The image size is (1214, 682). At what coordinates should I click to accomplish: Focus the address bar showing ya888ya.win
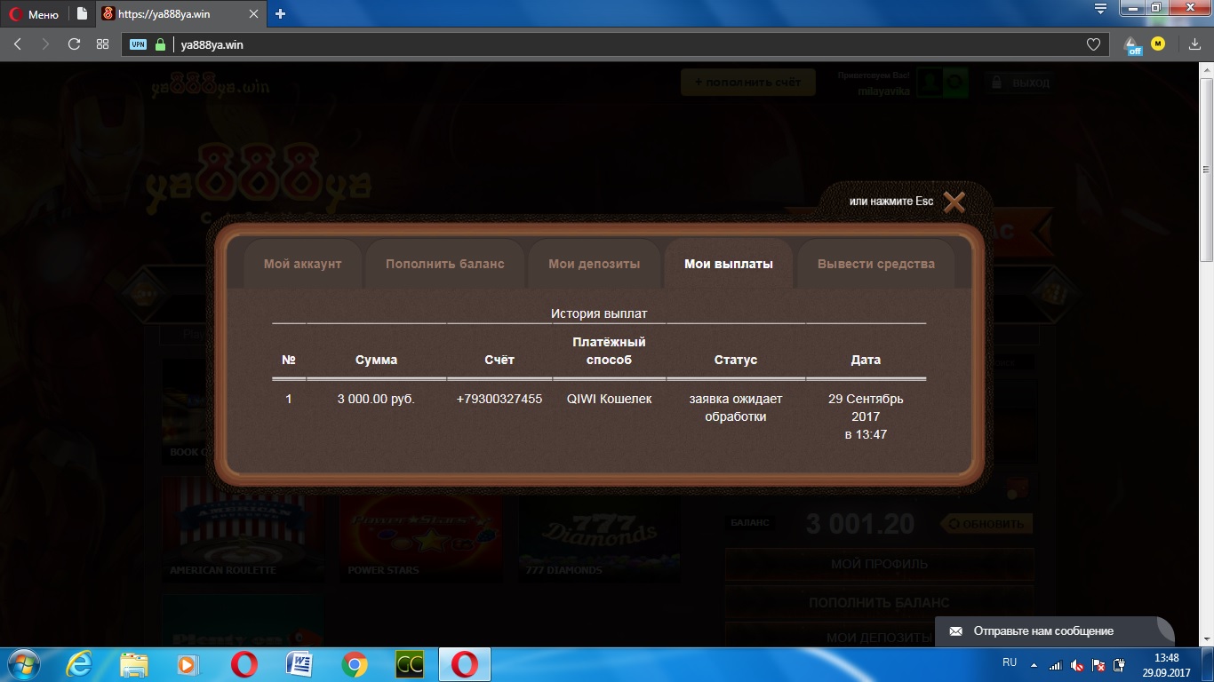[x=615, y=44]
